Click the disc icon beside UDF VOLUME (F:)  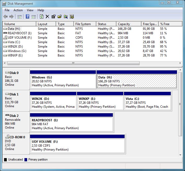coord(5,37)
